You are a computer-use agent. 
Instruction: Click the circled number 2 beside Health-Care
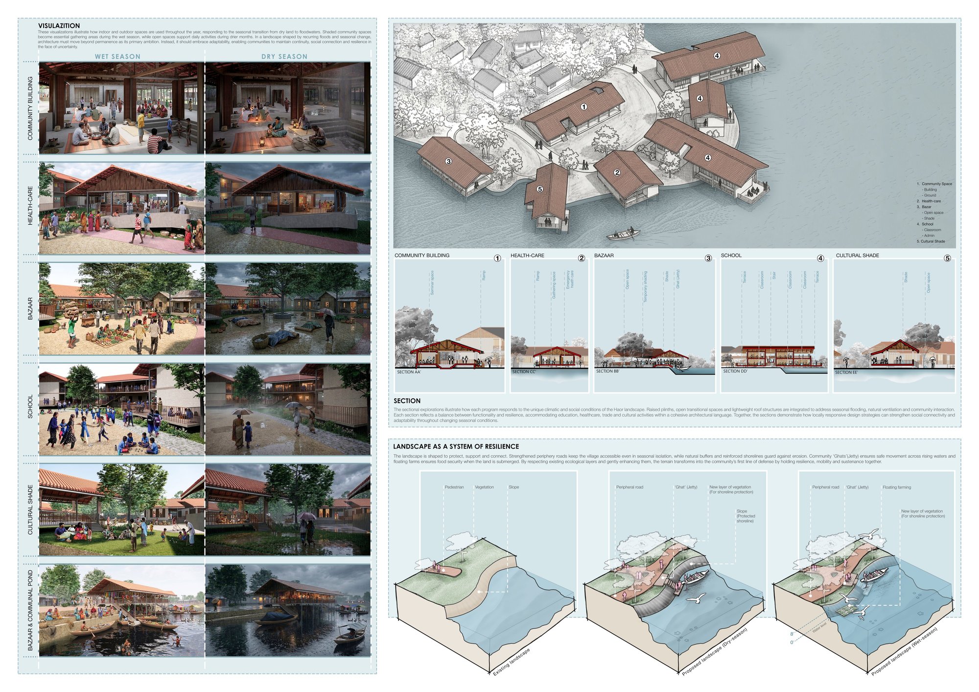(x=582, y=258)
